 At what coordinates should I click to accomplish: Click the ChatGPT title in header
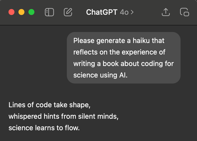pyautogui.click(x=102, y=12)
